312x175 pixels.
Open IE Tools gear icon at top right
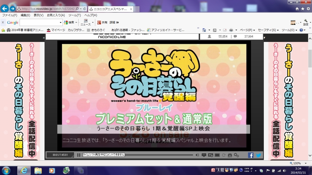click(308, 9)
